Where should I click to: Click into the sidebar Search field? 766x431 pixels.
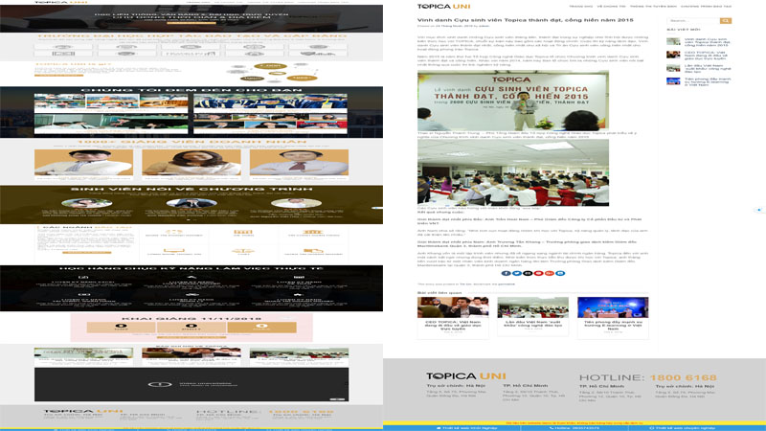click(693, 20)
